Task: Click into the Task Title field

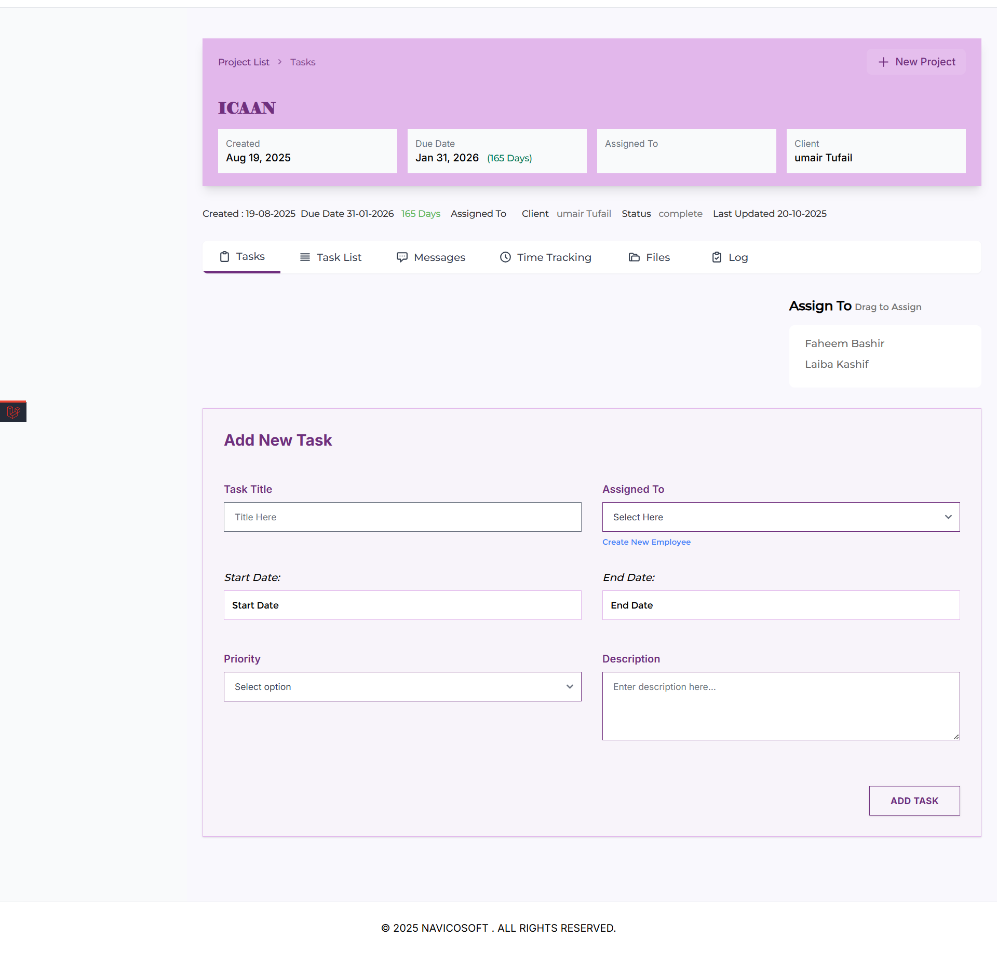Action: [x=402, y=517]
